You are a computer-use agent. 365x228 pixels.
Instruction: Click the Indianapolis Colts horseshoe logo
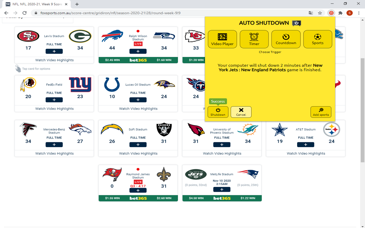pyautogui.click(x=112, y=85)
